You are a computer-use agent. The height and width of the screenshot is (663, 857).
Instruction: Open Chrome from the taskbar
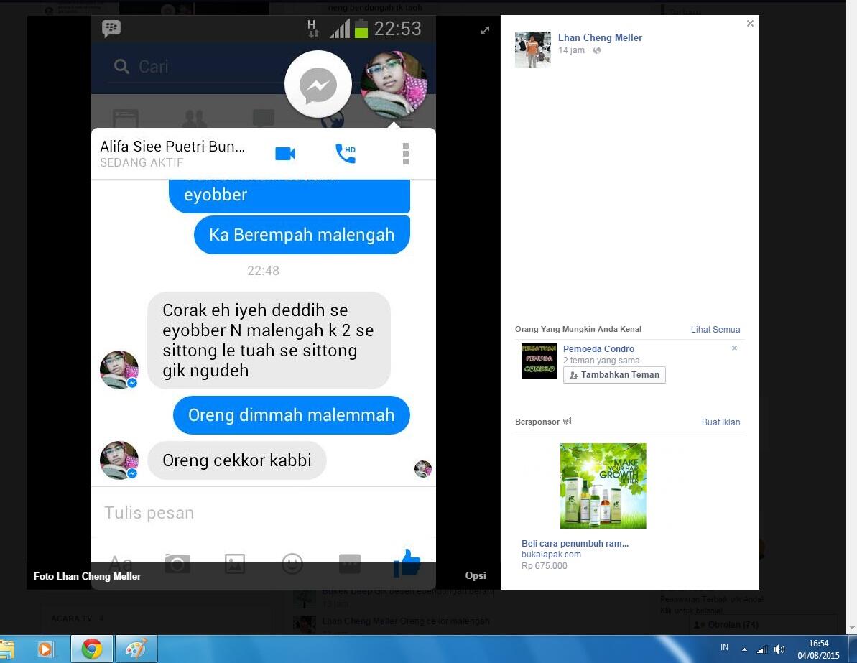(92, 649)
